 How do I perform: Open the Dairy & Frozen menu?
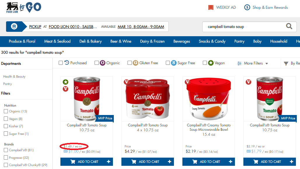(152, 41)
